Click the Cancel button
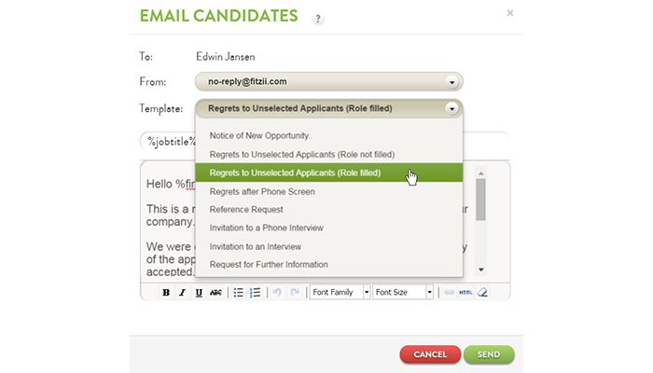The height and width of the screenshot is (373, 653). (x=430, y=354)
